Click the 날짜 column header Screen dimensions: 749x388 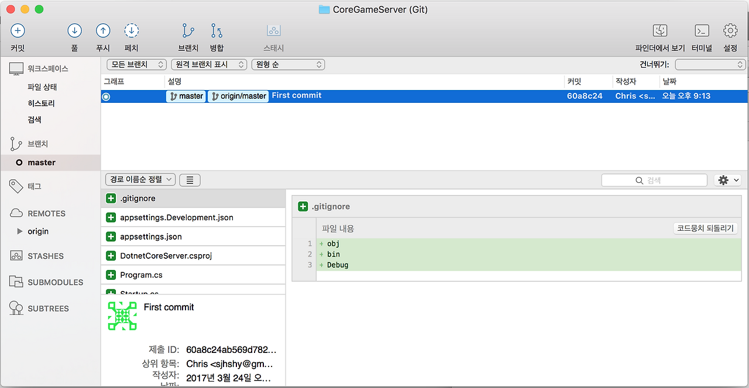(x=703, y=82)
